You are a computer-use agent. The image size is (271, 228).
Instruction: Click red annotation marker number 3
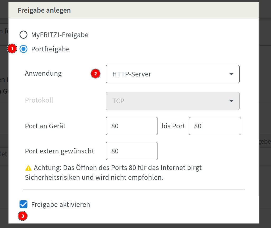pyautogui.click(x=23, y=216)
